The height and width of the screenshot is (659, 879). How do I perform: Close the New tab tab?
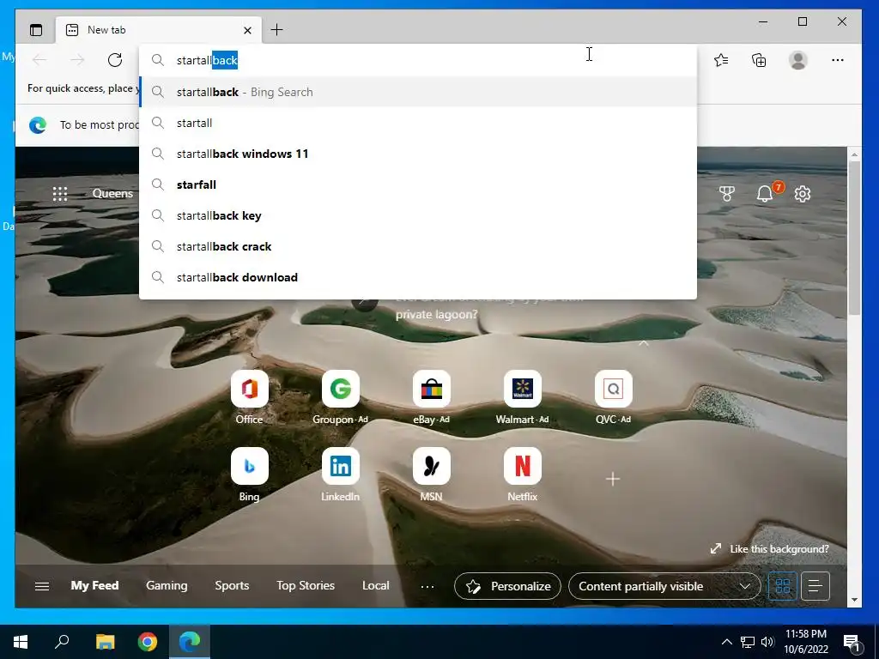click(x=247, y=30)
